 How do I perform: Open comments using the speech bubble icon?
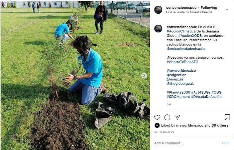pos(167,117)
